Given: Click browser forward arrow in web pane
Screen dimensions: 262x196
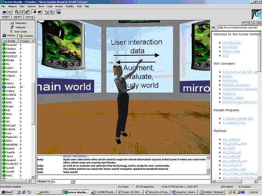Looking at the screenshot, I should (249, 22).
